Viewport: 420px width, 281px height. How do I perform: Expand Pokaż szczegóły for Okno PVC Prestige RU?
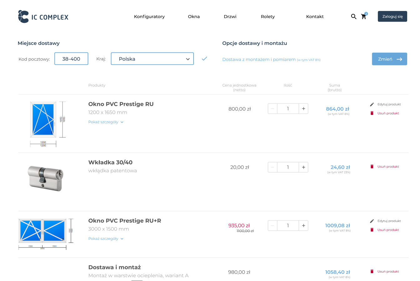click(106, 122)
